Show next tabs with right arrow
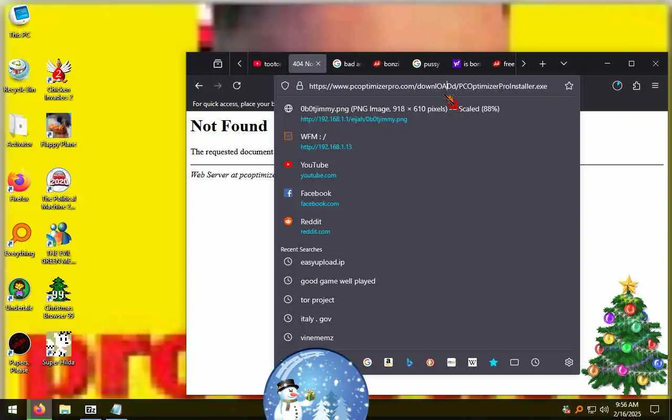672x420 pixels. [523, 64]
